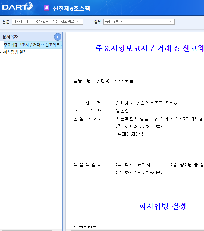Open the 본문 document dropdown
This screenshot has height=231, width=204.
47,22
